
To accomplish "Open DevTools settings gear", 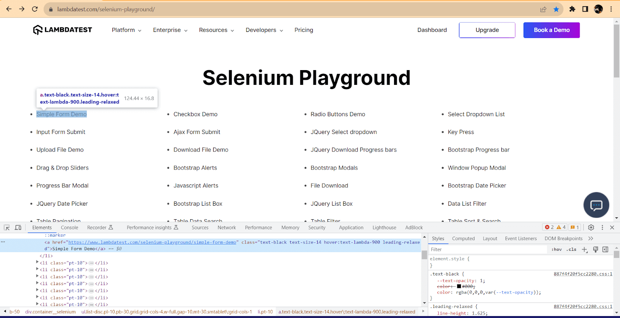I will coord(591,227).
